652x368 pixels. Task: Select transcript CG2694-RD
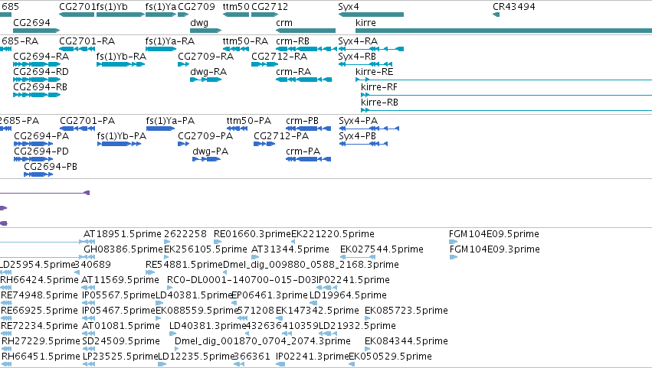(x=37, y=80)
